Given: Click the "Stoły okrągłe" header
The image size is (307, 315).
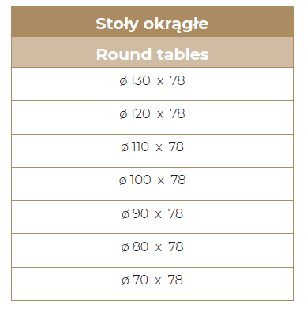Looking at the screenshot, I should pyautogui.click(x=152, y=21).
